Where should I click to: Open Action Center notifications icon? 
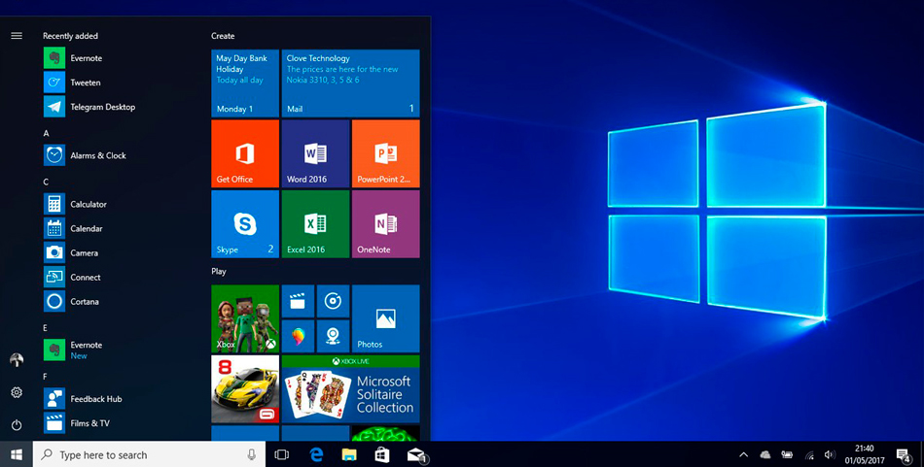pyautogui.click(x=904, y=454)
